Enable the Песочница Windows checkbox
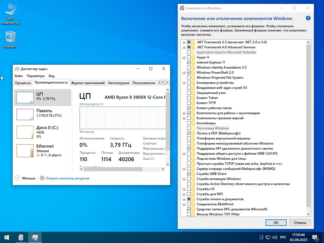This screenshot has width=324, height=243. [x=188, y=128]
